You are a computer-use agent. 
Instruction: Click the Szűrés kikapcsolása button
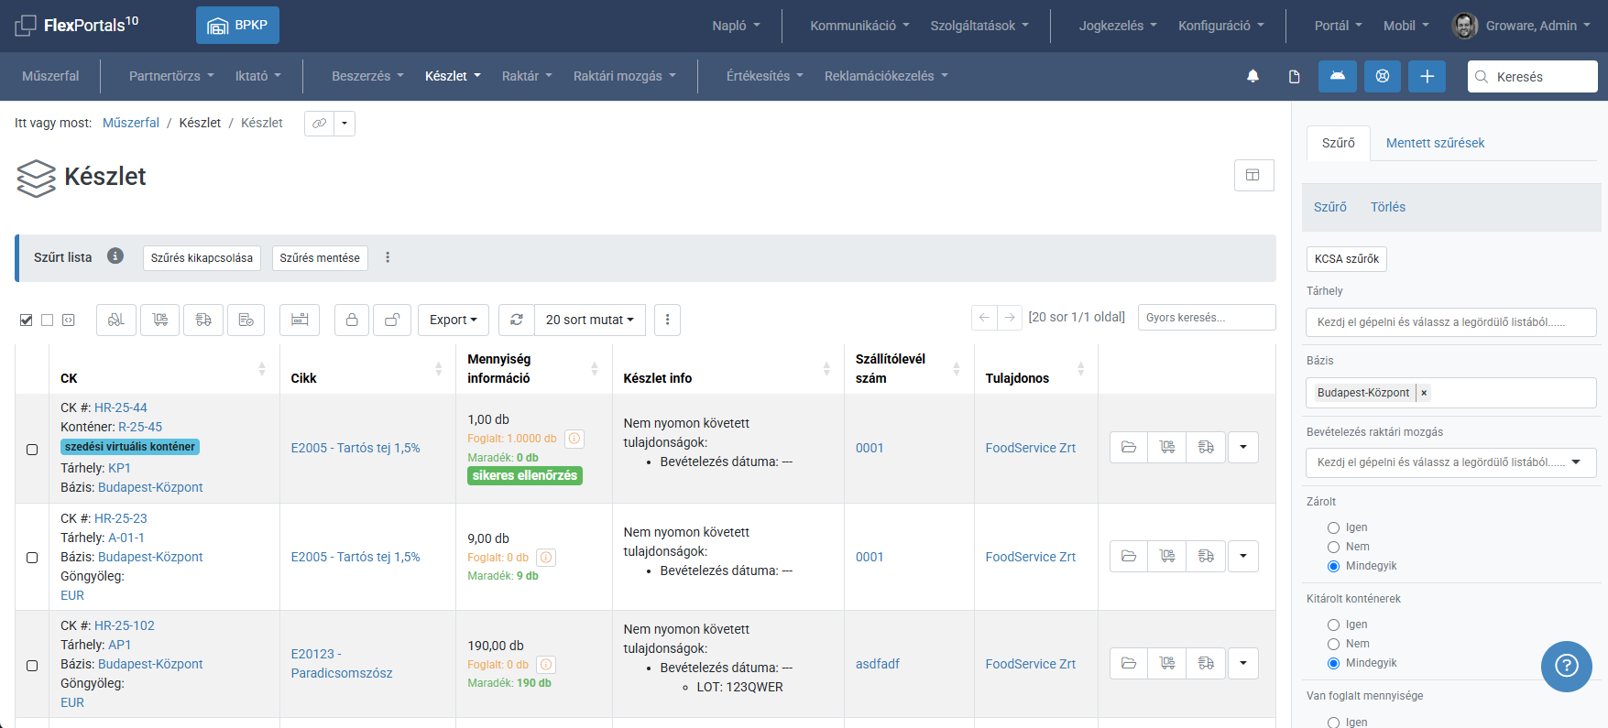pos(202,258)
